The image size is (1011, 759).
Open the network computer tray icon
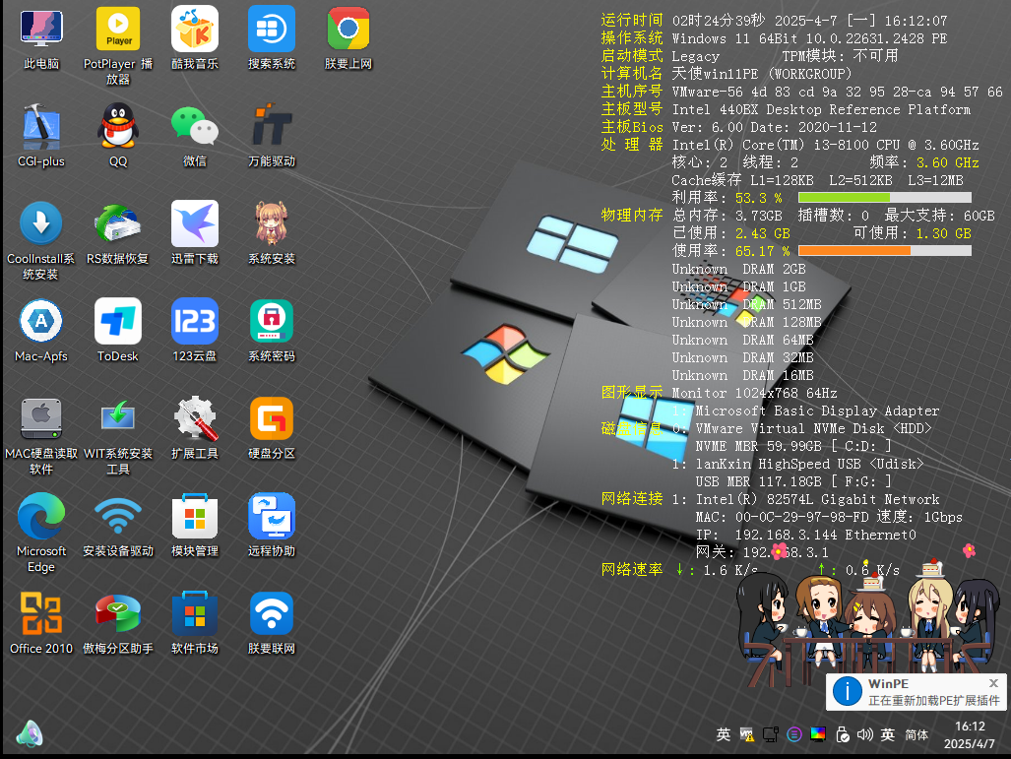tap(771, 734)
